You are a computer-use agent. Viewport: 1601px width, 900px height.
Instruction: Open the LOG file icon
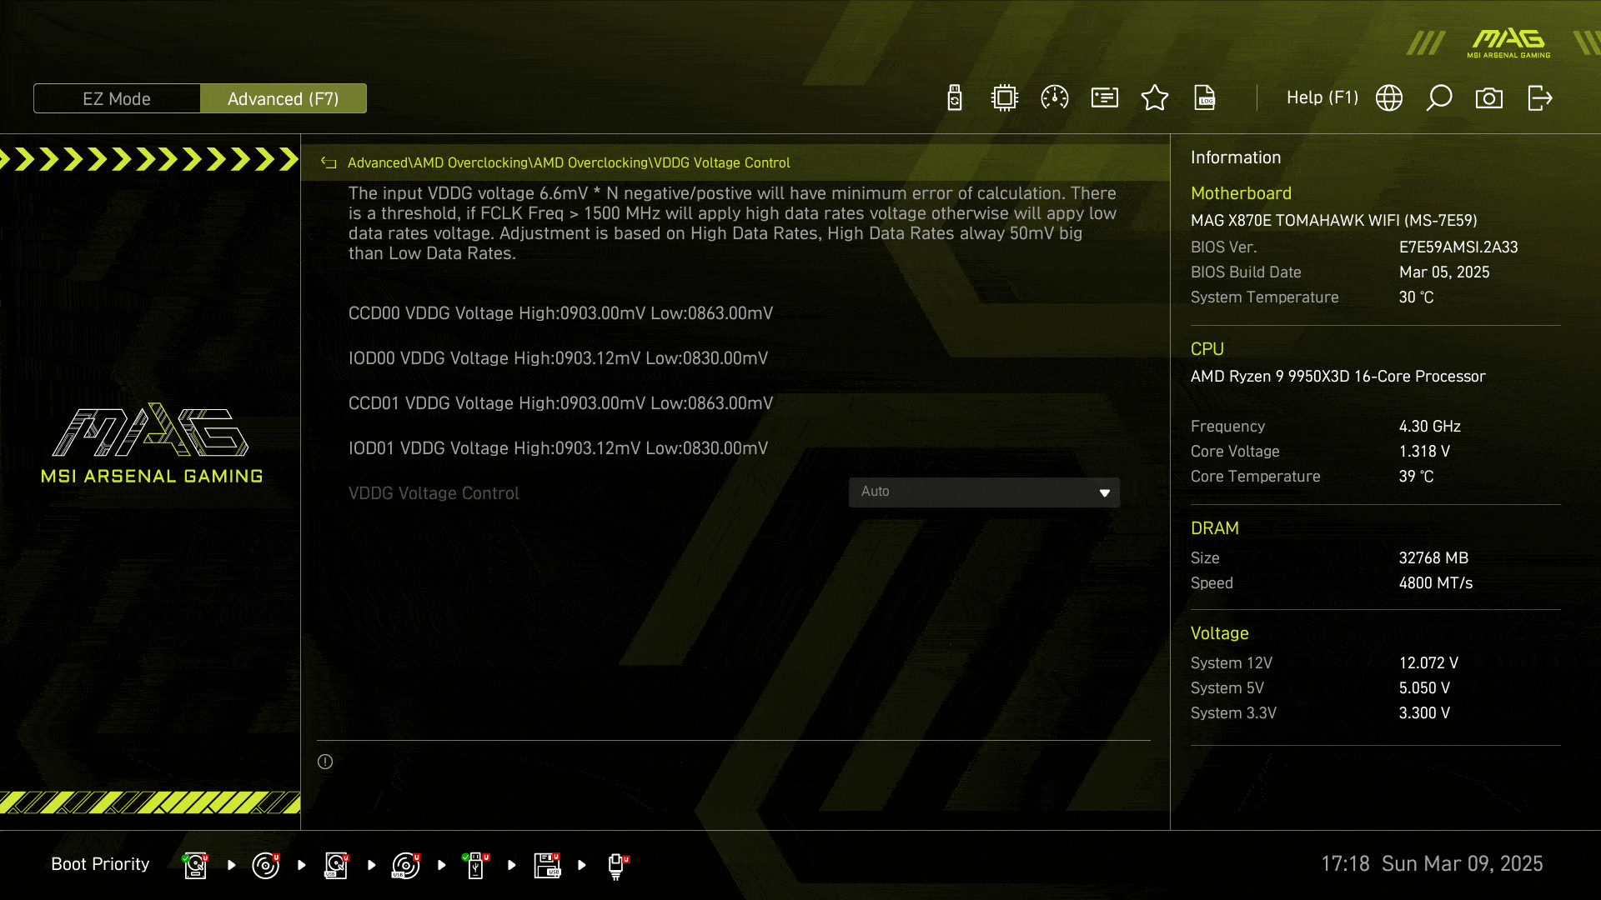point(1205,98)
